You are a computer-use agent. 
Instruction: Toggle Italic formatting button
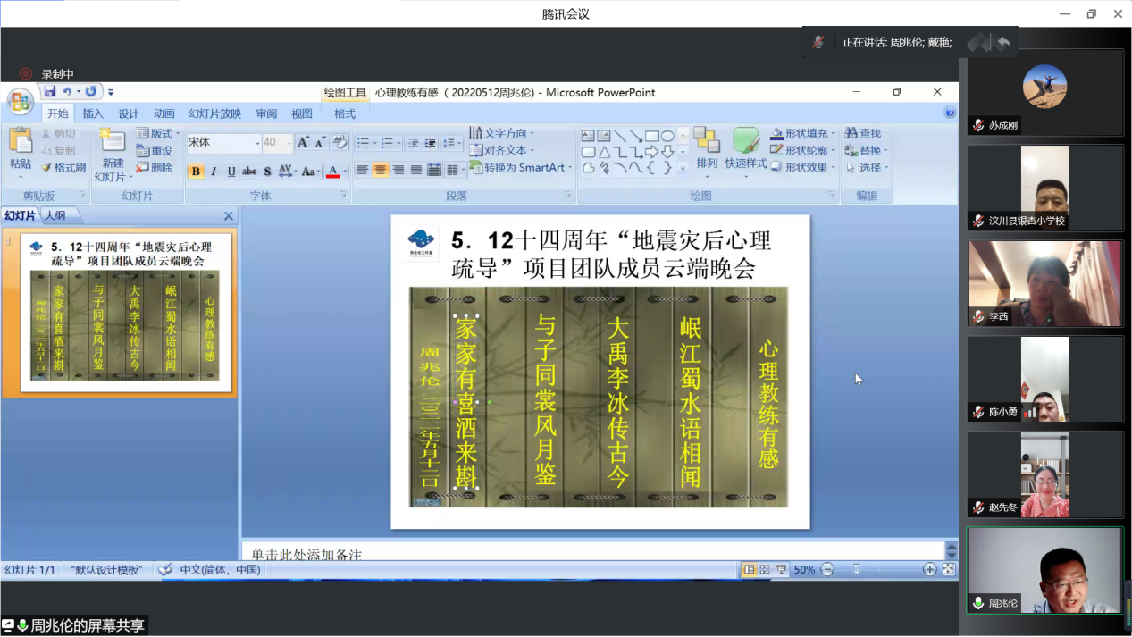214,172
